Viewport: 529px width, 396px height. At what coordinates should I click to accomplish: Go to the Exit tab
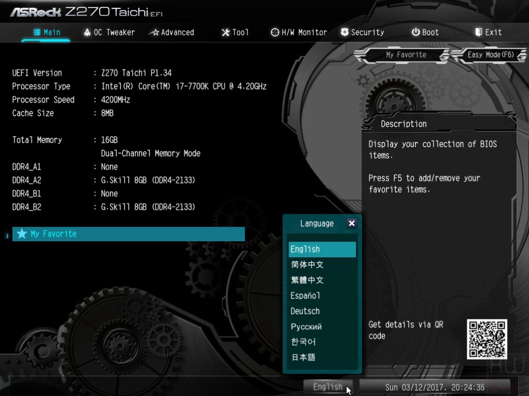pos(488,32)
